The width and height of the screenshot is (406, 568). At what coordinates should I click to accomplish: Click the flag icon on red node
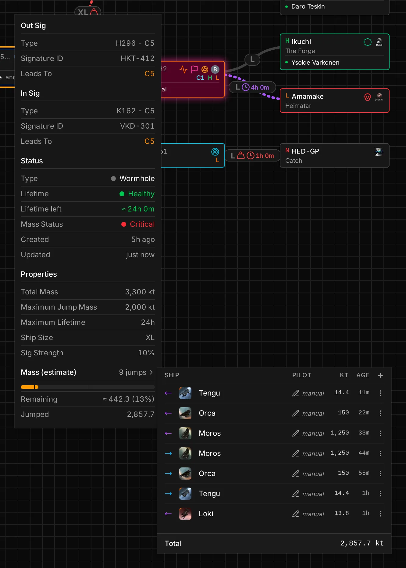coord(194,69)
